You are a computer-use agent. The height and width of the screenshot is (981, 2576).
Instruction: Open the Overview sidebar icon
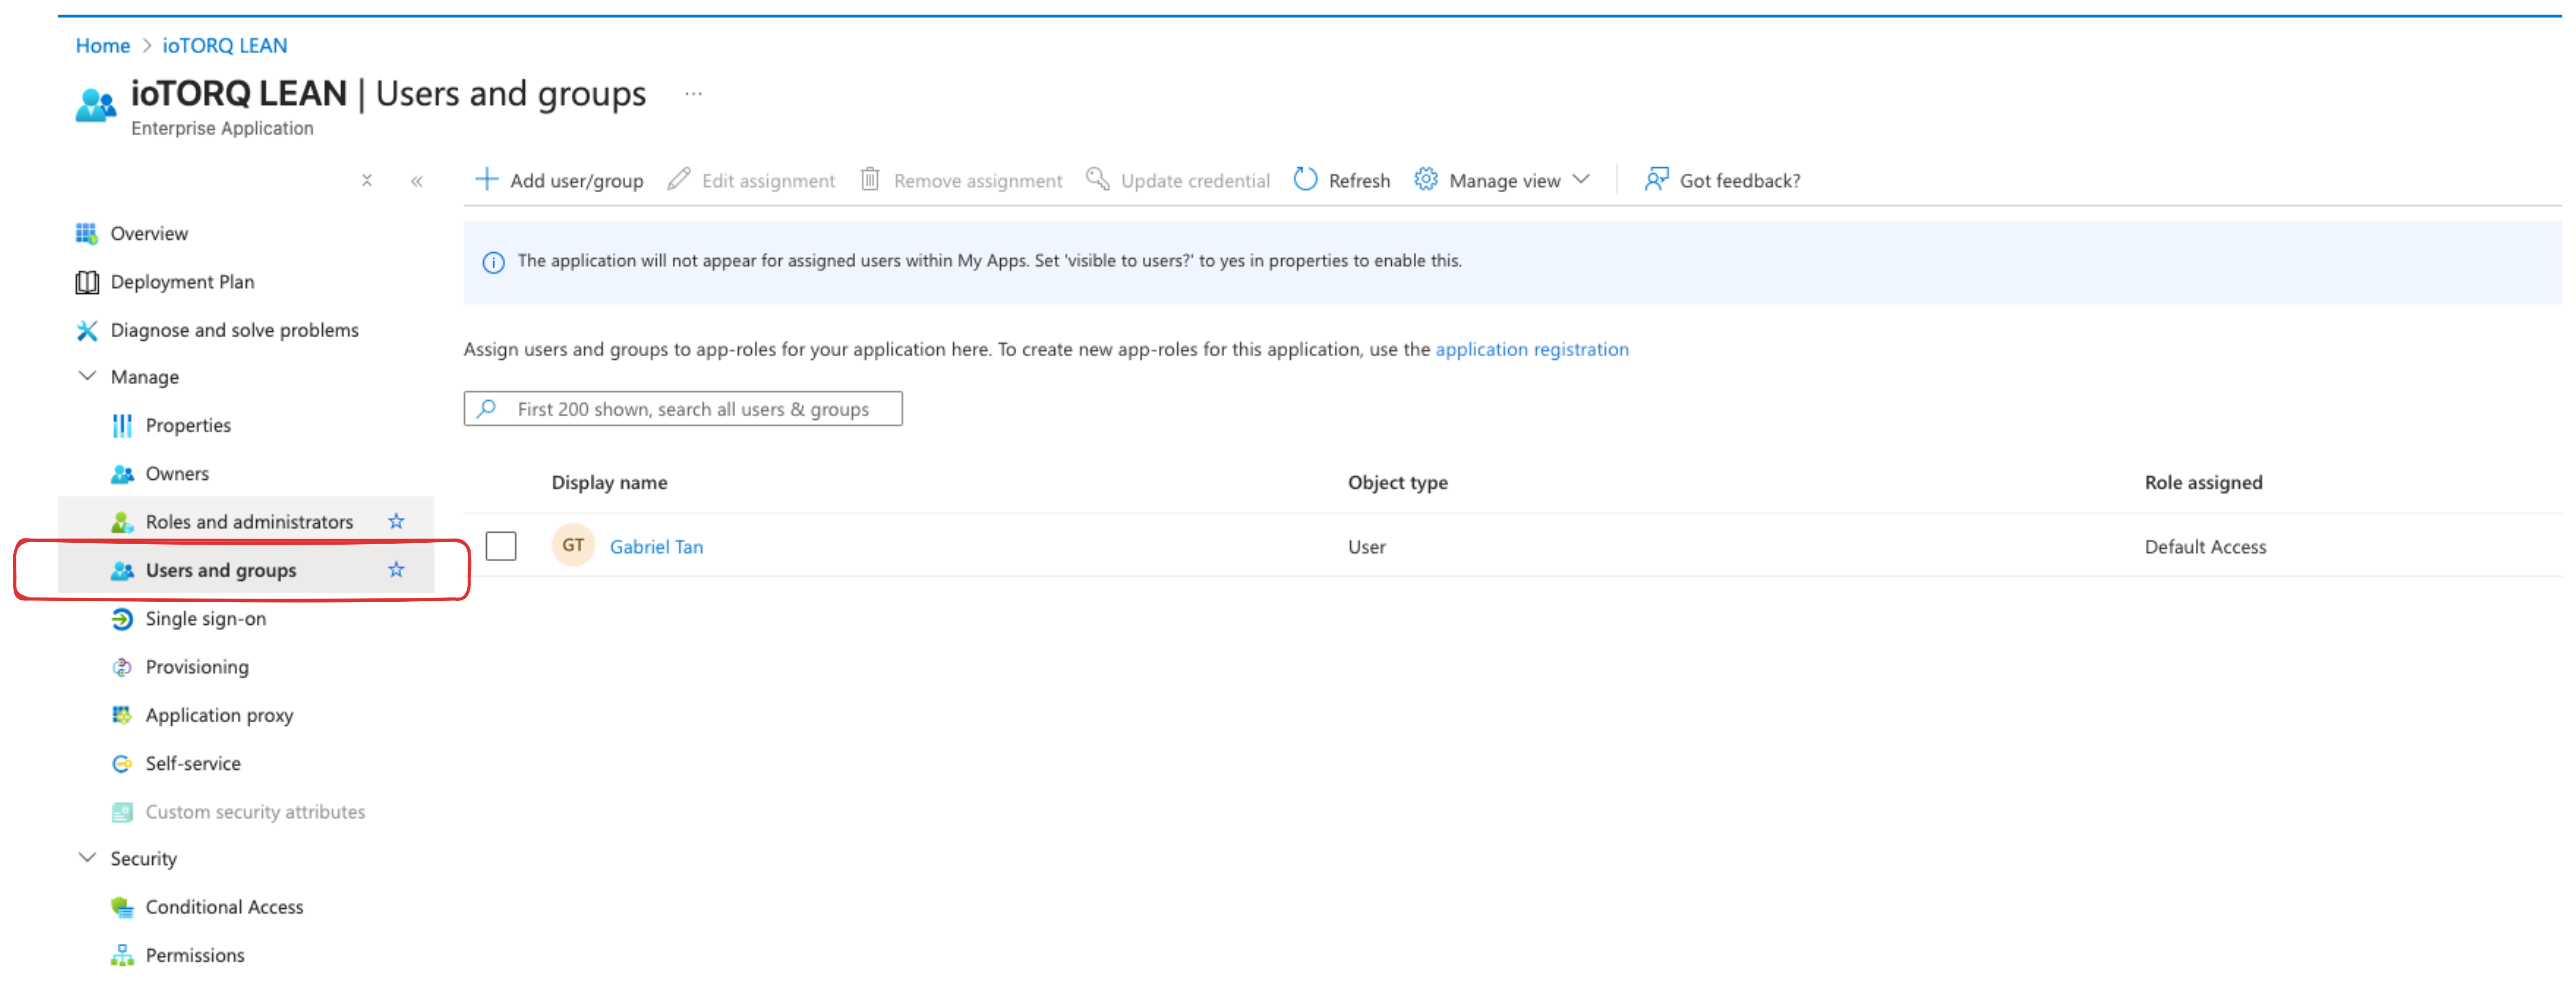[87, 233]
